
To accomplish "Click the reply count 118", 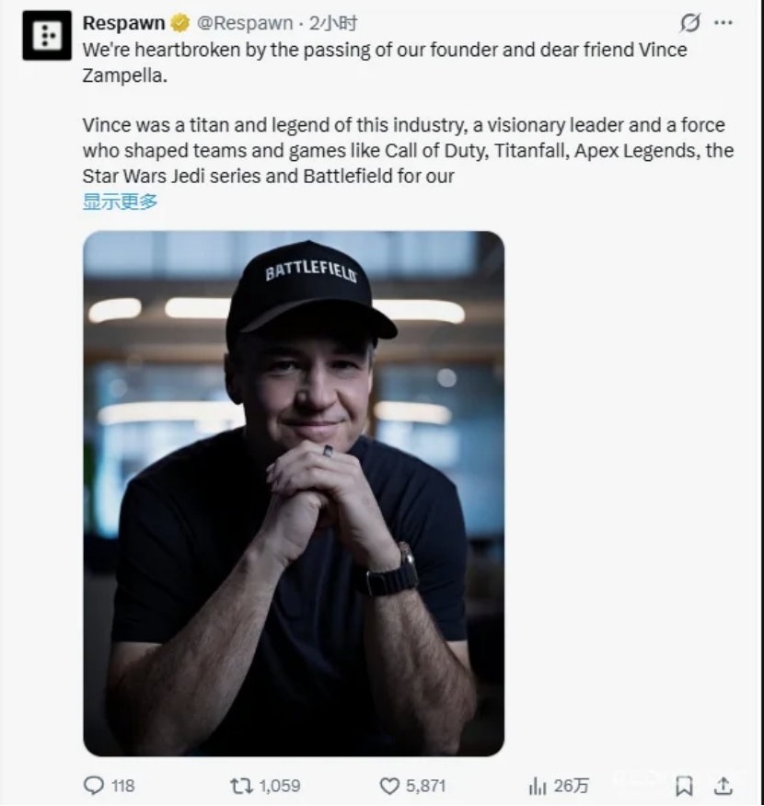I will coord(122,785).
